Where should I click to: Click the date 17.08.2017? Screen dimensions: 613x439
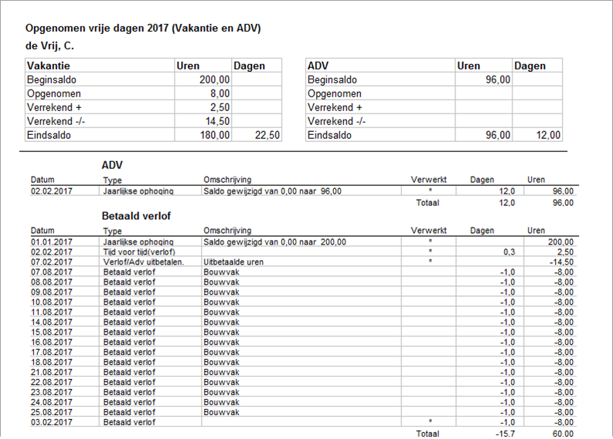tap(52, 353)
